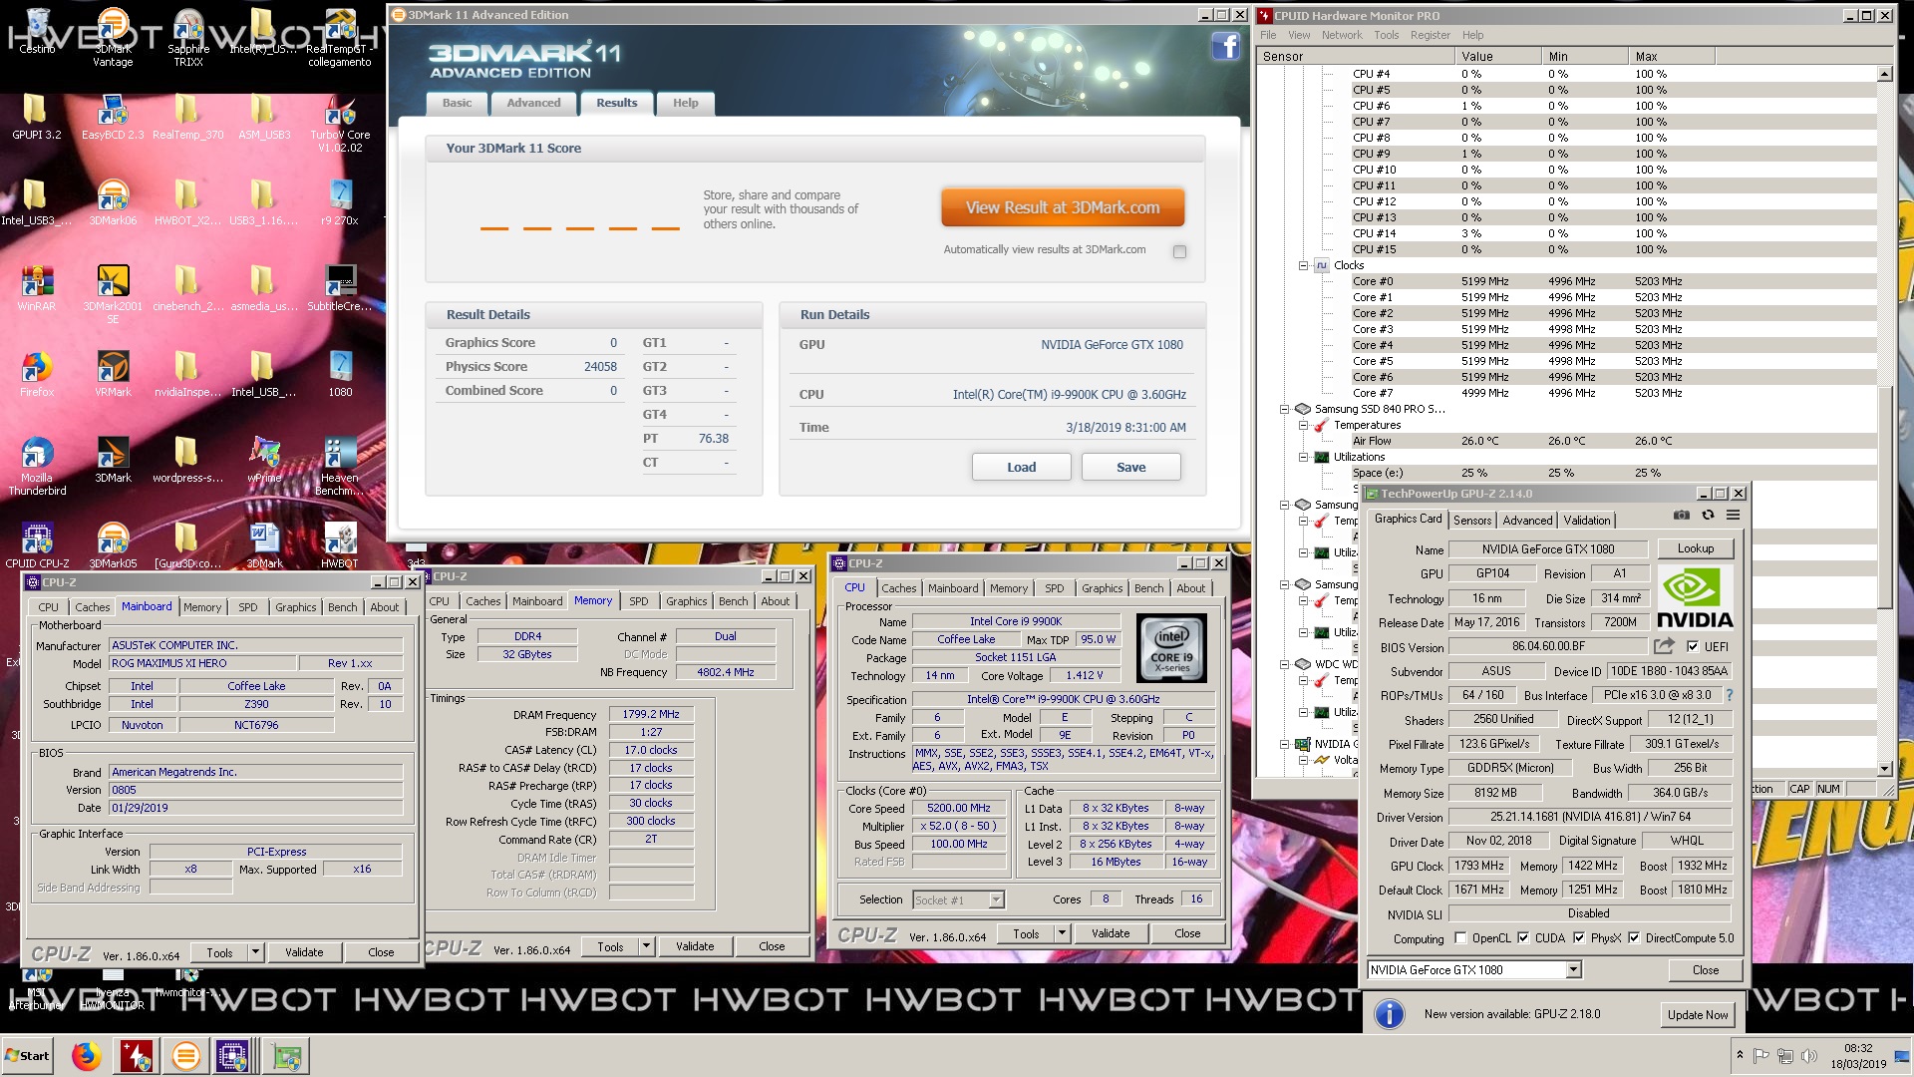This screenshot has height=1077, width=1914.
Task: Click the Bus Interface question mark in GPU-Z
Action: point(1730,695)
